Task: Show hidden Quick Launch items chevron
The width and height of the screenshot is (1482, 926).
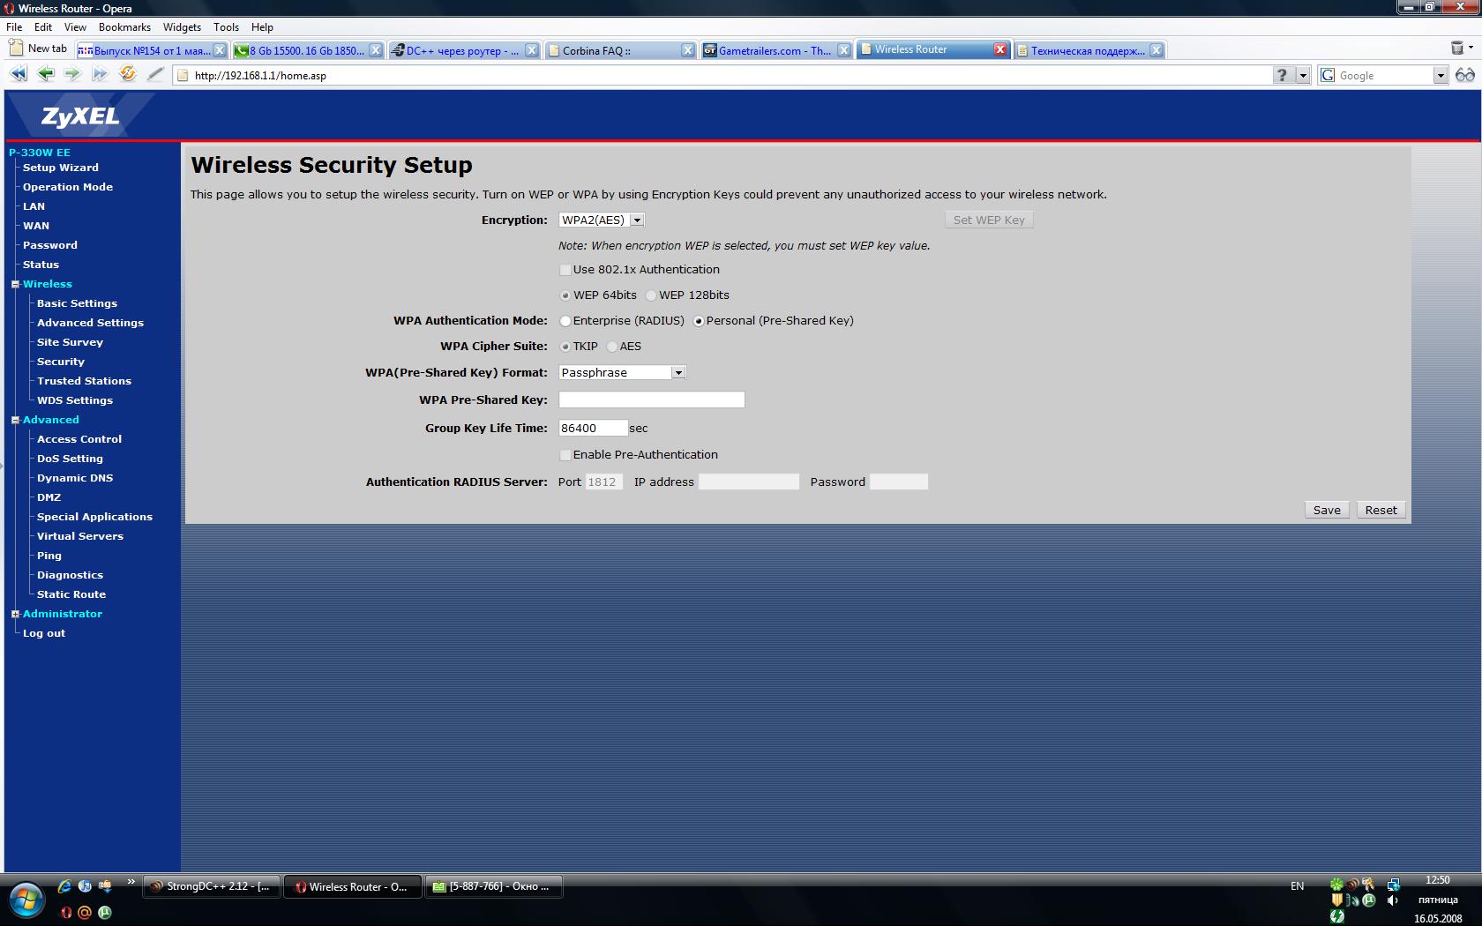Action: pyautogui.click(x=131, y=882)
